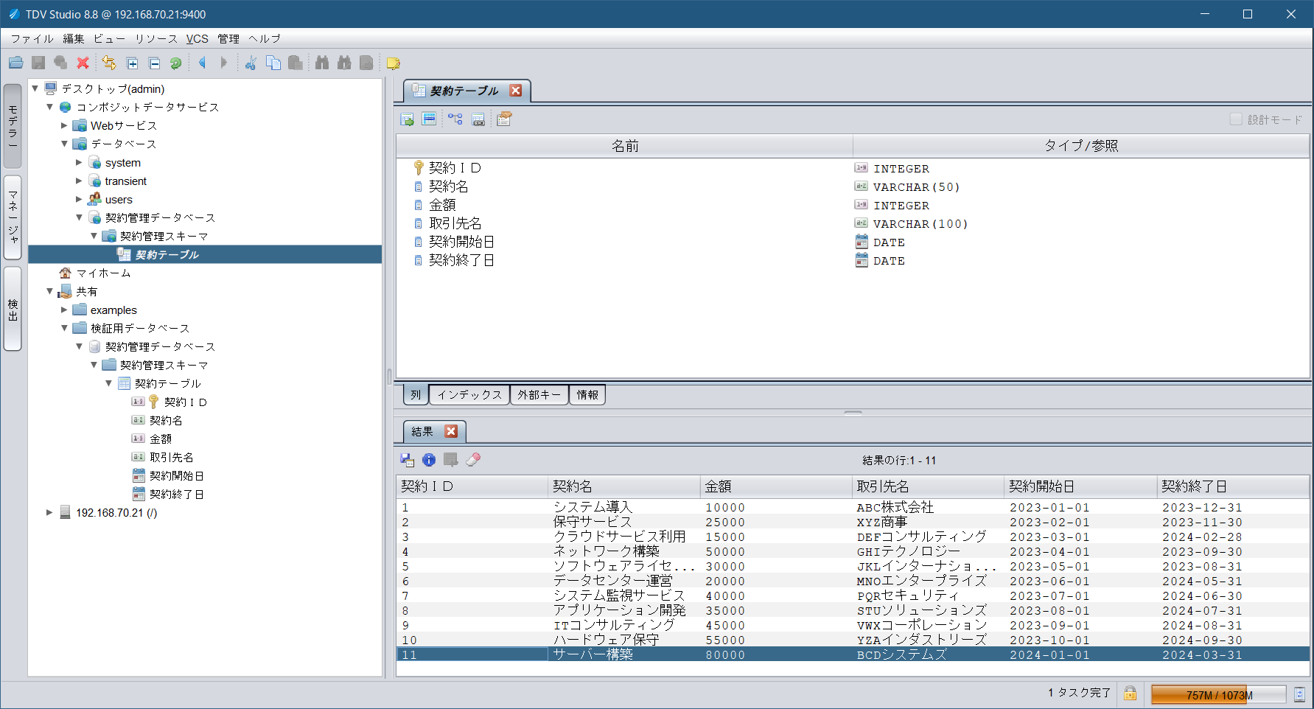Image resolution: width=1314 pixels, height=709 pixels.
Task: Click the expand all (plus) toolbar icon
Action: 132,63
